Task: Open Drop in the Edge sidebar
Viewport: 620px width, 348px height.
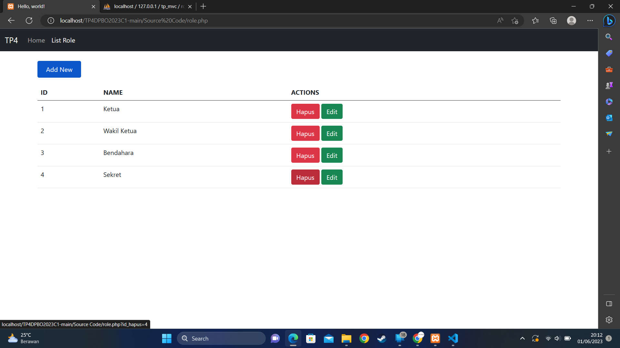Action: tap(609, 134)
